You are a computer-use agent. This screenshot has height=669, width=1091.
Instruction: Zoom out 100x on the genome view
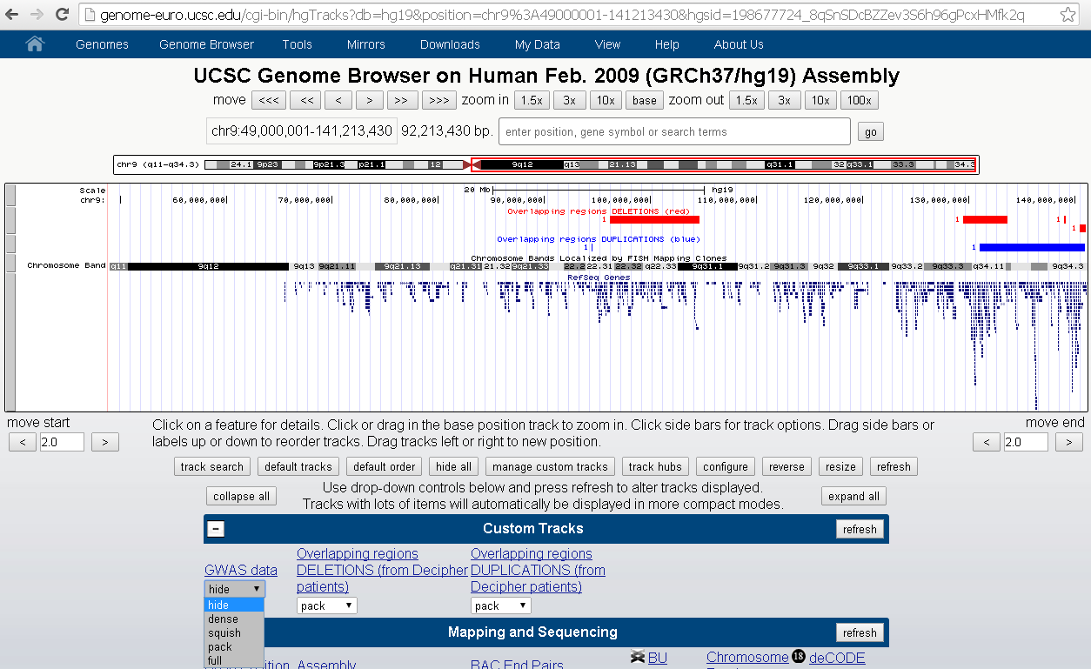coord(860,100)
